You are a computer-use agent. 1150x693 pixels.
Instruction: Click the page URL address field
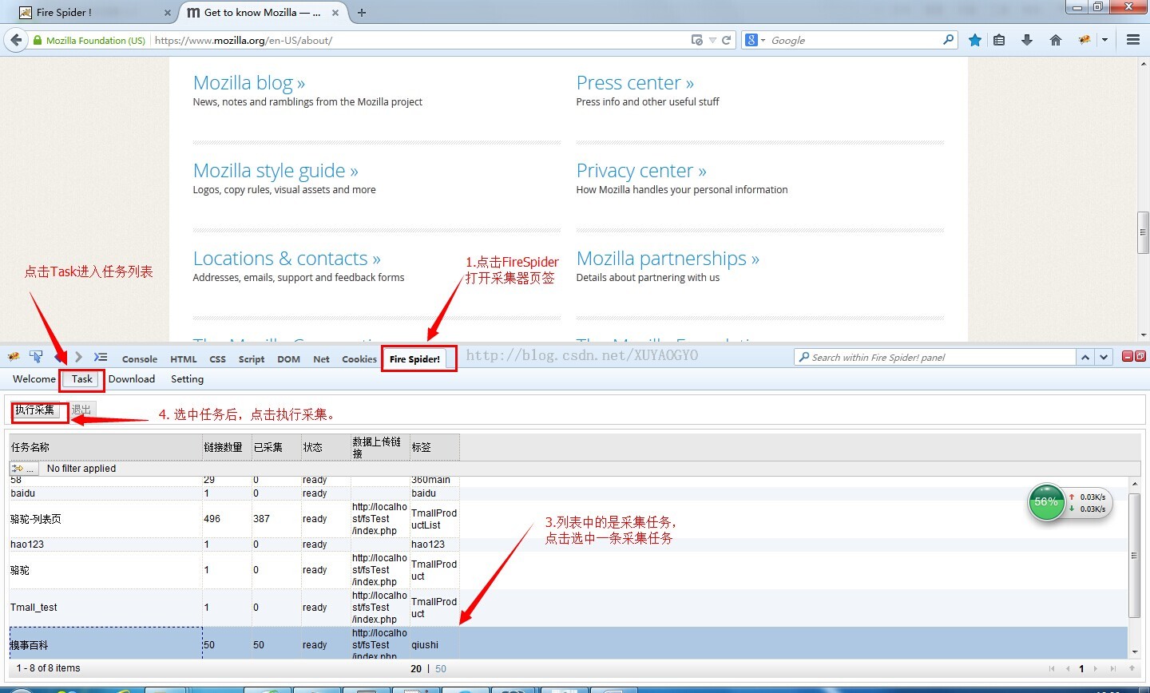point(419,40)
